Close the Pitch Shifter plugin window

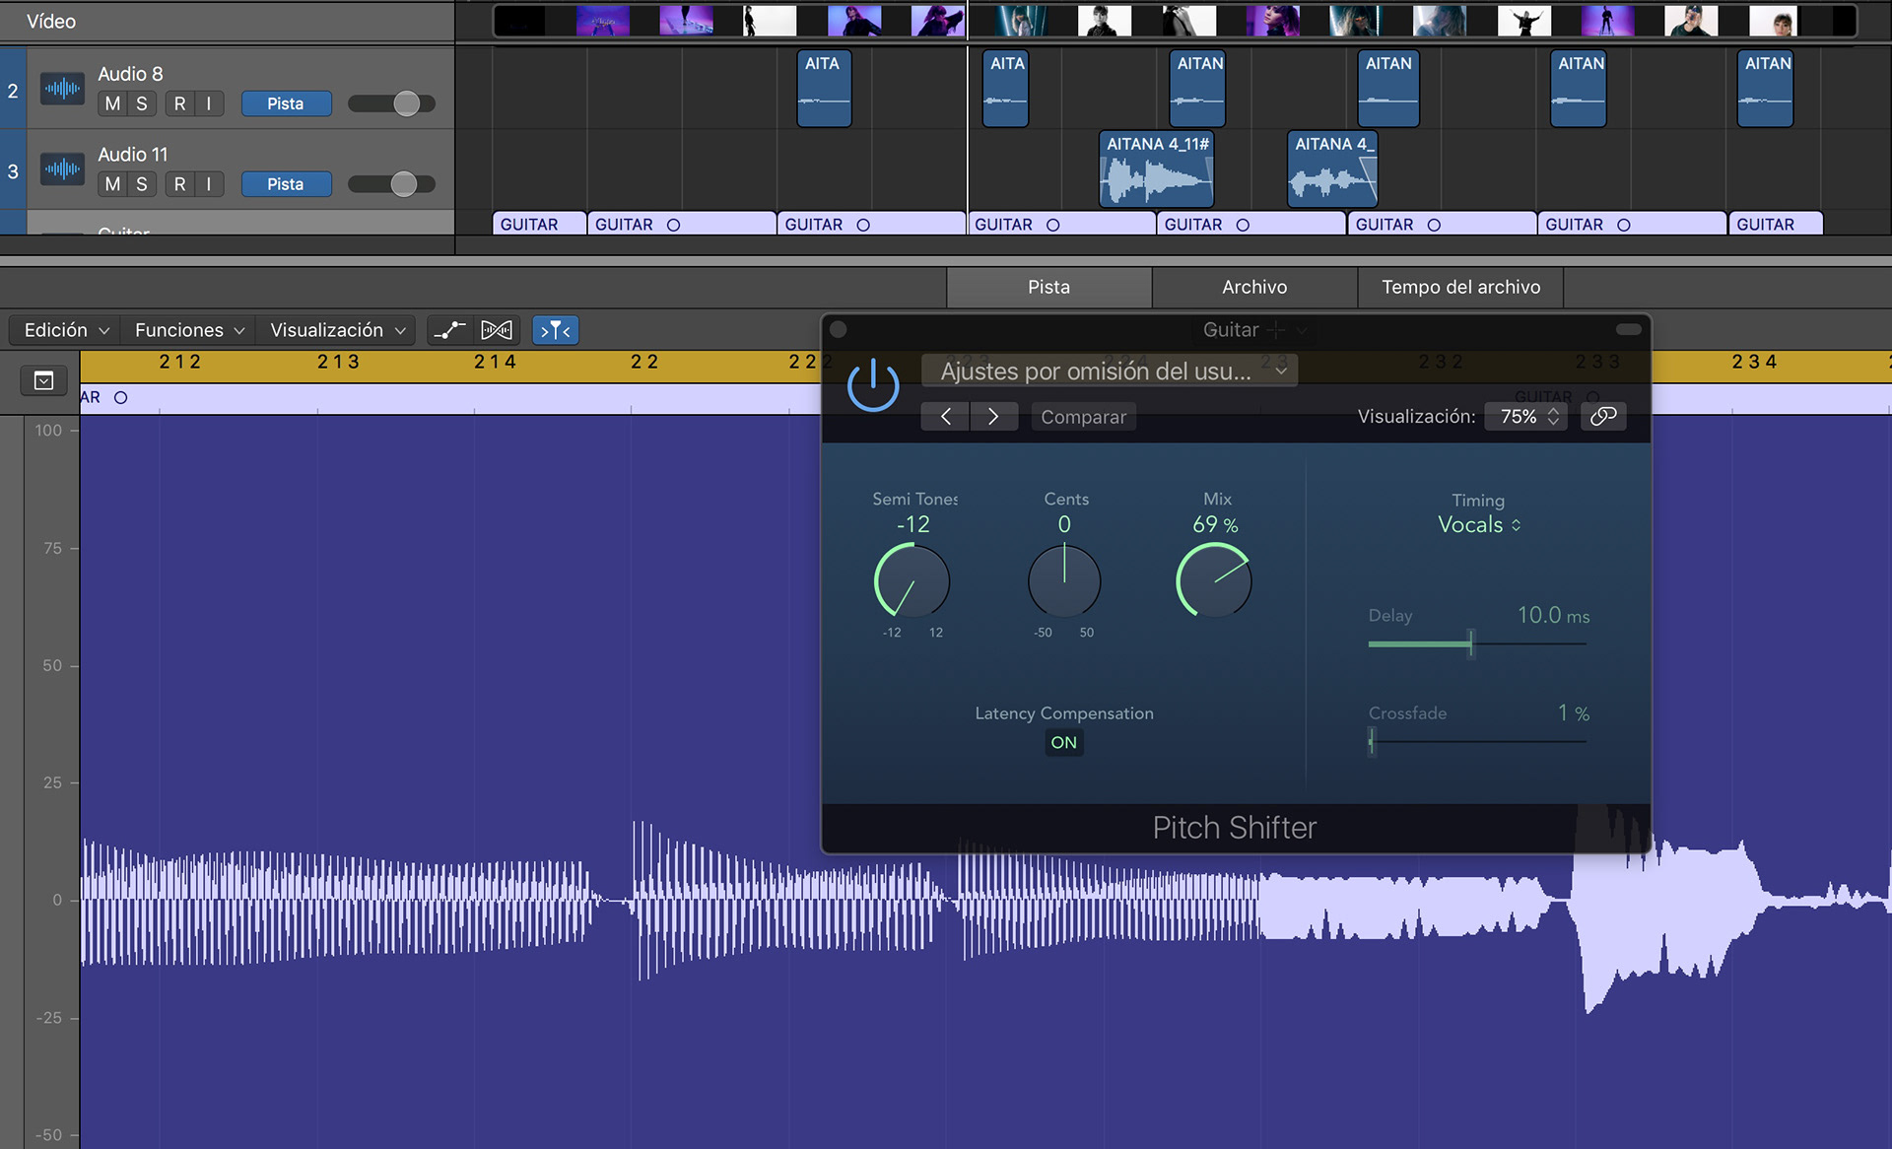click(839, 329)
